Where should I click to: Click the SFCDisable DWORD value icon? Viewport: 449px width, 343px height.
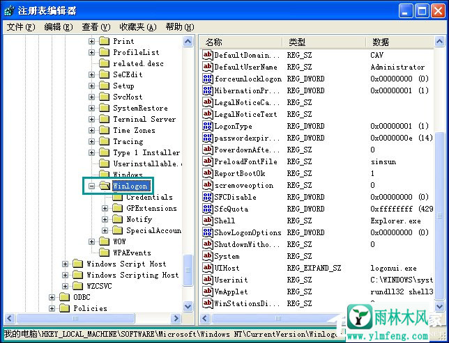point(208,197)
